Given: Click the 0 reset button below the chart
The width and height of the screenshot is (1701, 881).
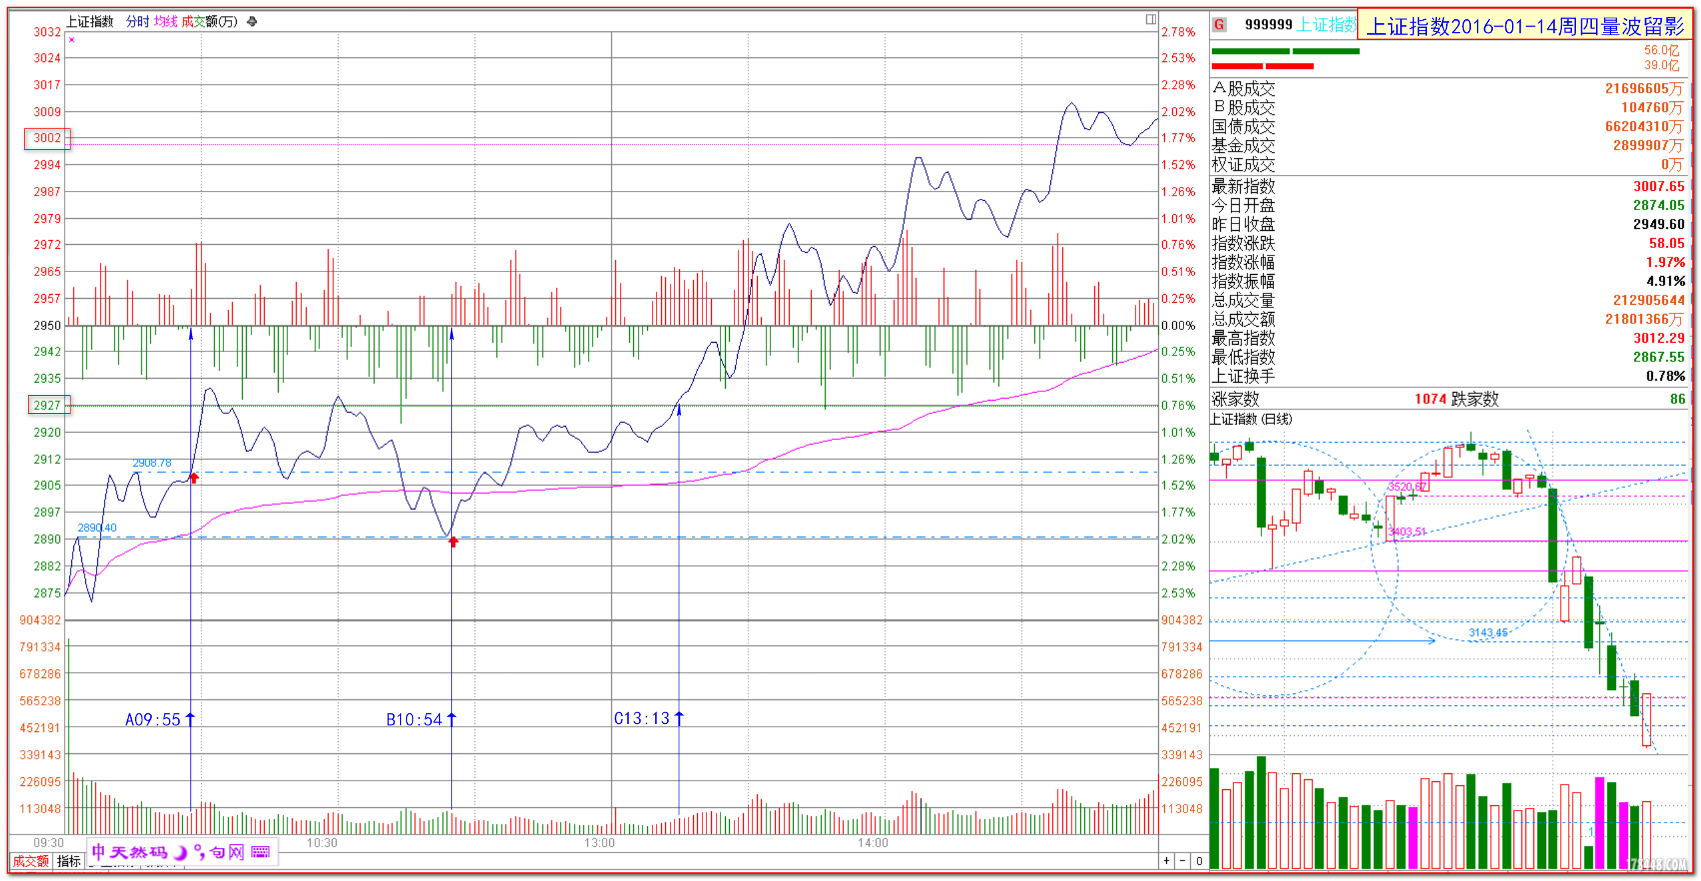Looking at the screenshot, I should tap(1199, 861).
